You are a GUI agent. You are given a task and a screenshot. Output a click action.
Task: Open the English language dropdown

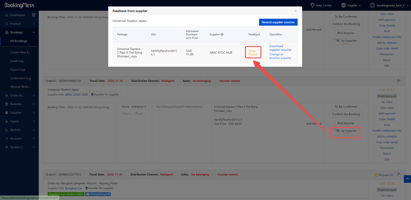pos(351,5)
